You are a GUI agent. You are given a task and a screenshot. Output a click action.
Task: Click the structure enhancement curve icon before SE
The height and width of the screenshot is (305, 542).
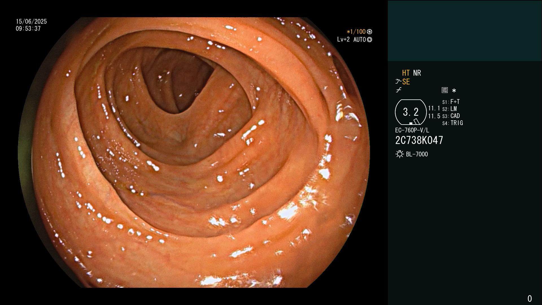[398, 82]
